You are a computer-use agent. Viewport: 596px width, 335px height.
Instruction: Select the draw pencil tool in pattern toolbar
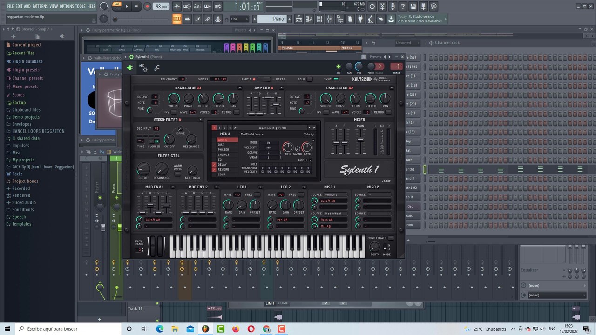[197, 19]
